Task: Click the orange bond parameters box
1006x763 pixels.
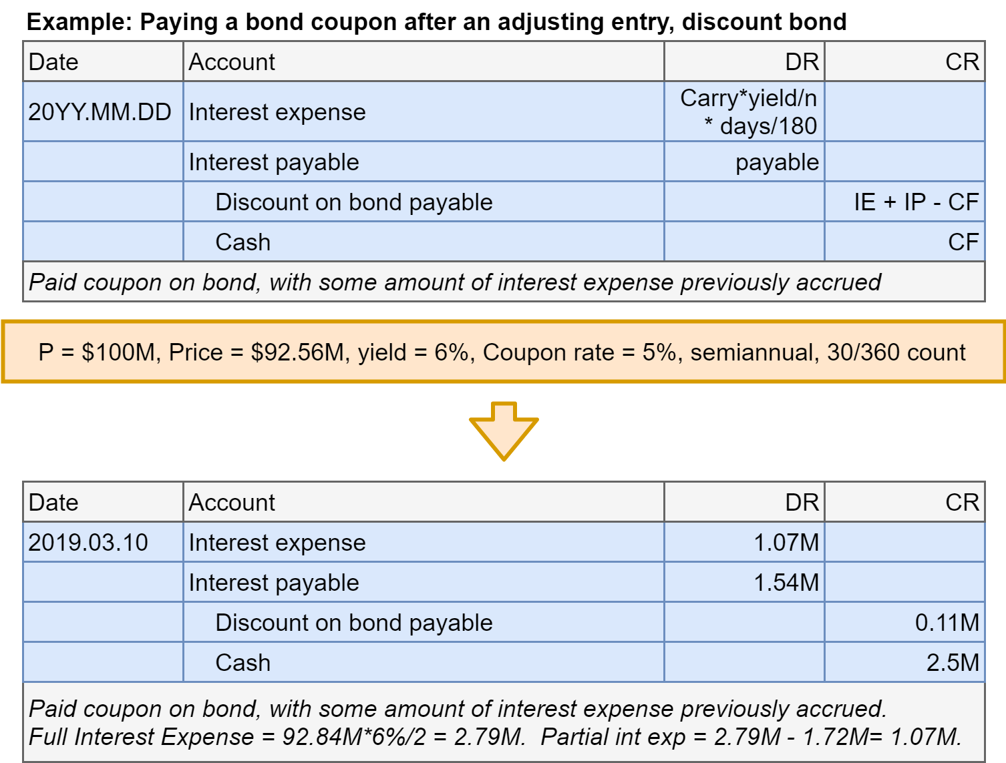Action: pyautogui.click(x=503, y=352)
